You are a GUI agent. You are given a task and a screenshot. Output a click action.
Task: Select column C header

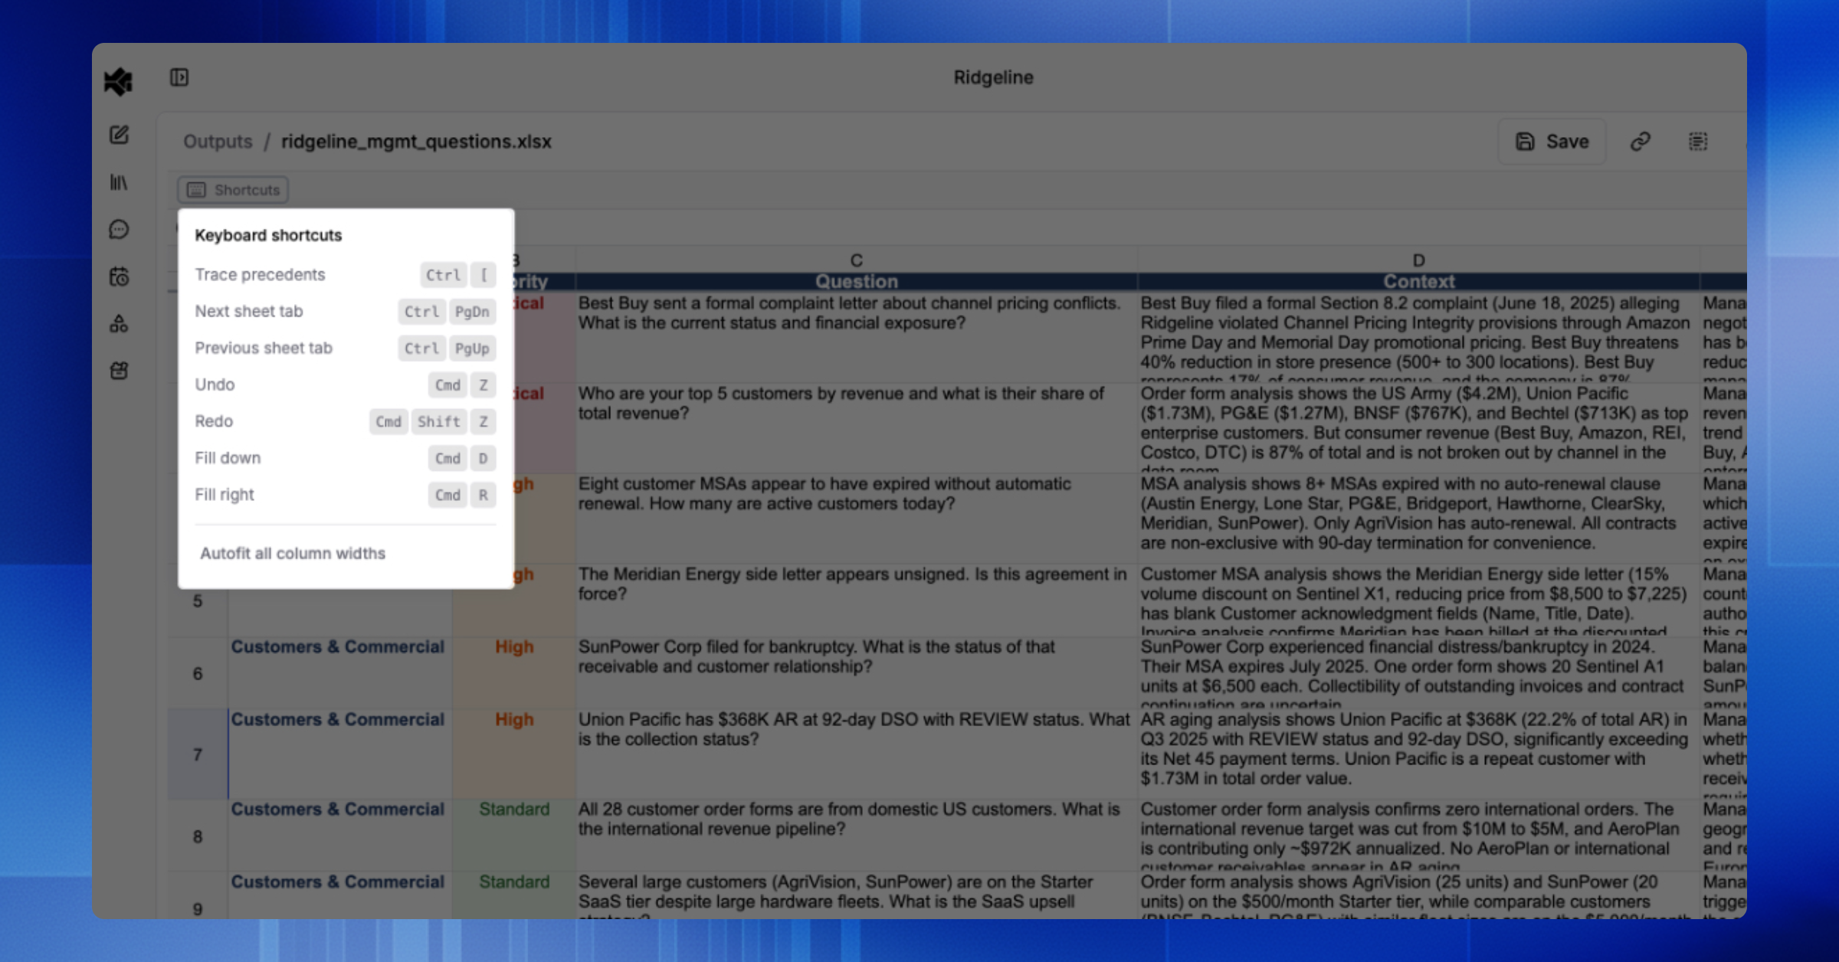[857, 260]
